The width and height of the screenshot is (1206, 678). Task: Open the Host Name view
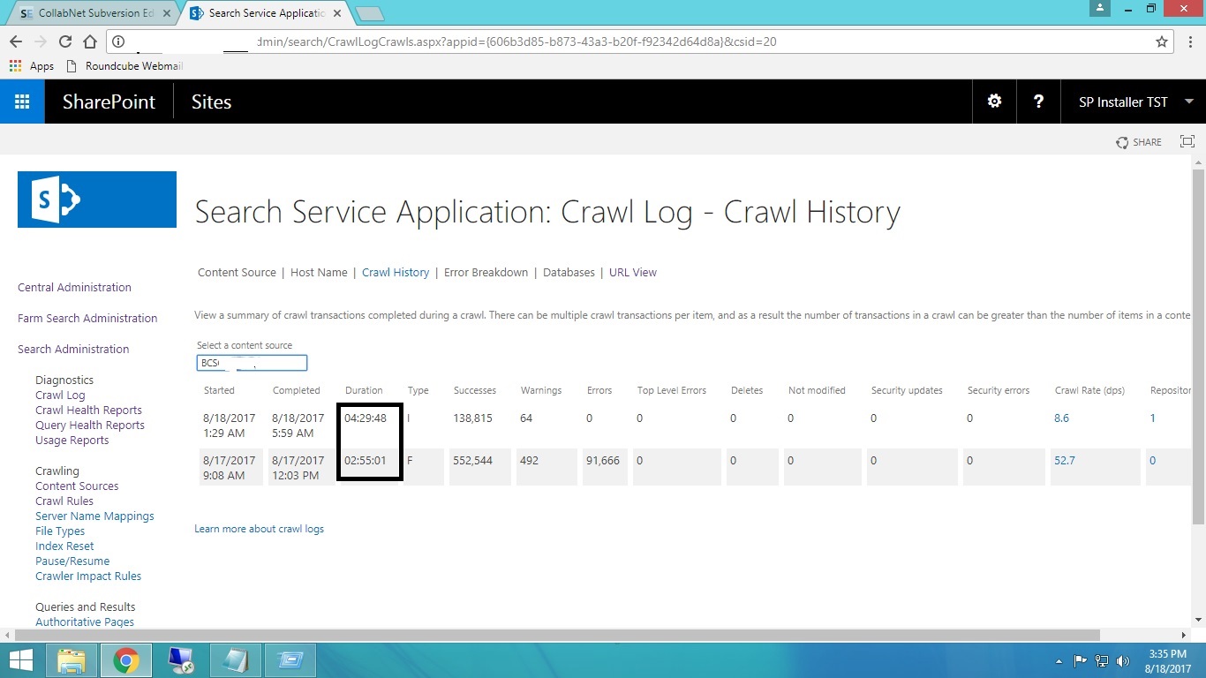click(x=319, y=273)
